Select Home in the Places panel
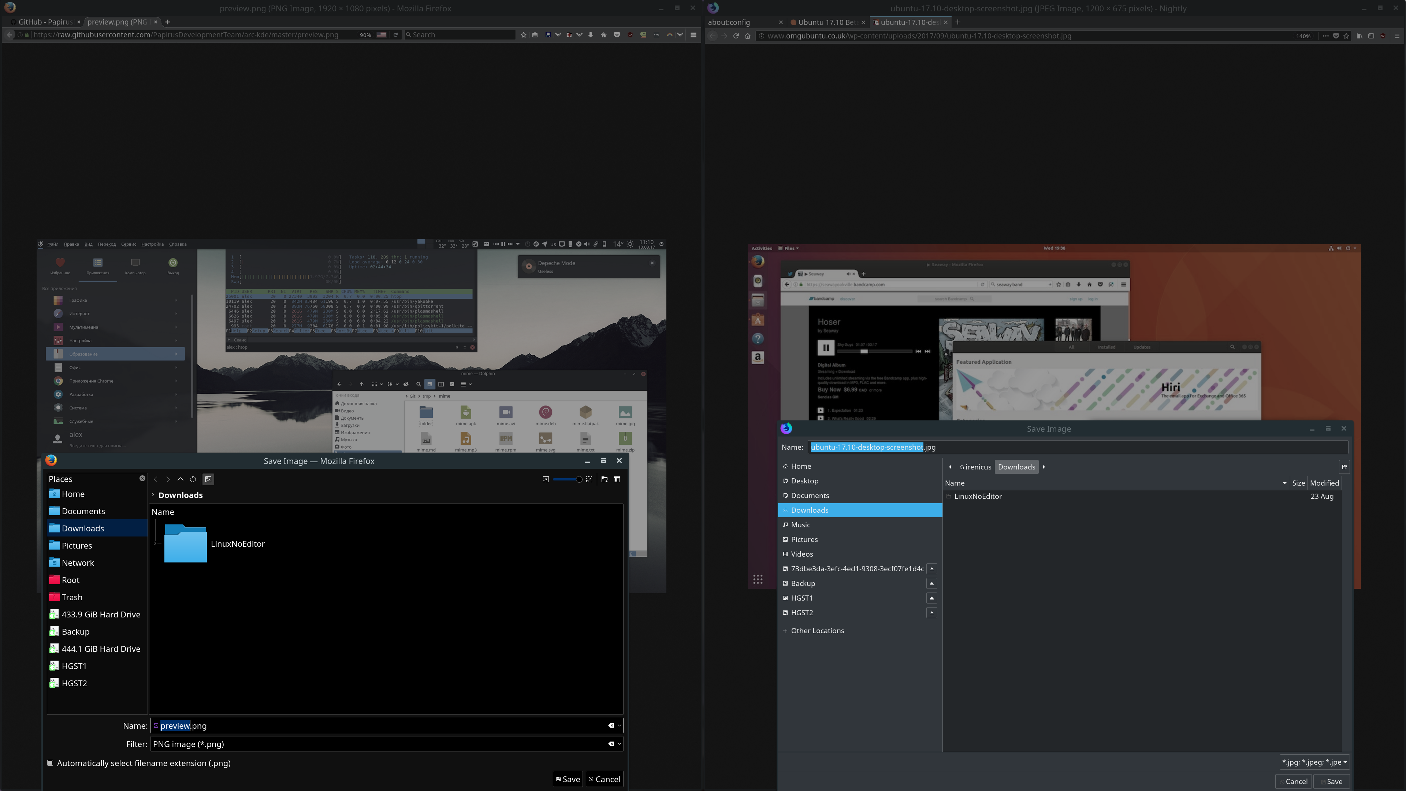The image size is (1406, 791). (97, 494)
